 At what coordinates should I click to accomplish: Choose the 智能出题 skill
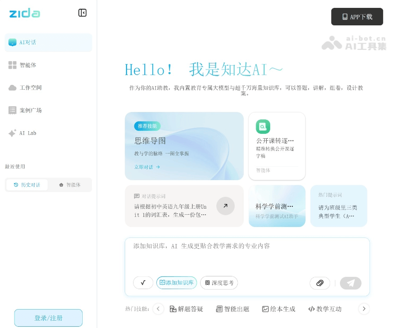pyautogui.click(x=232, y=309)
